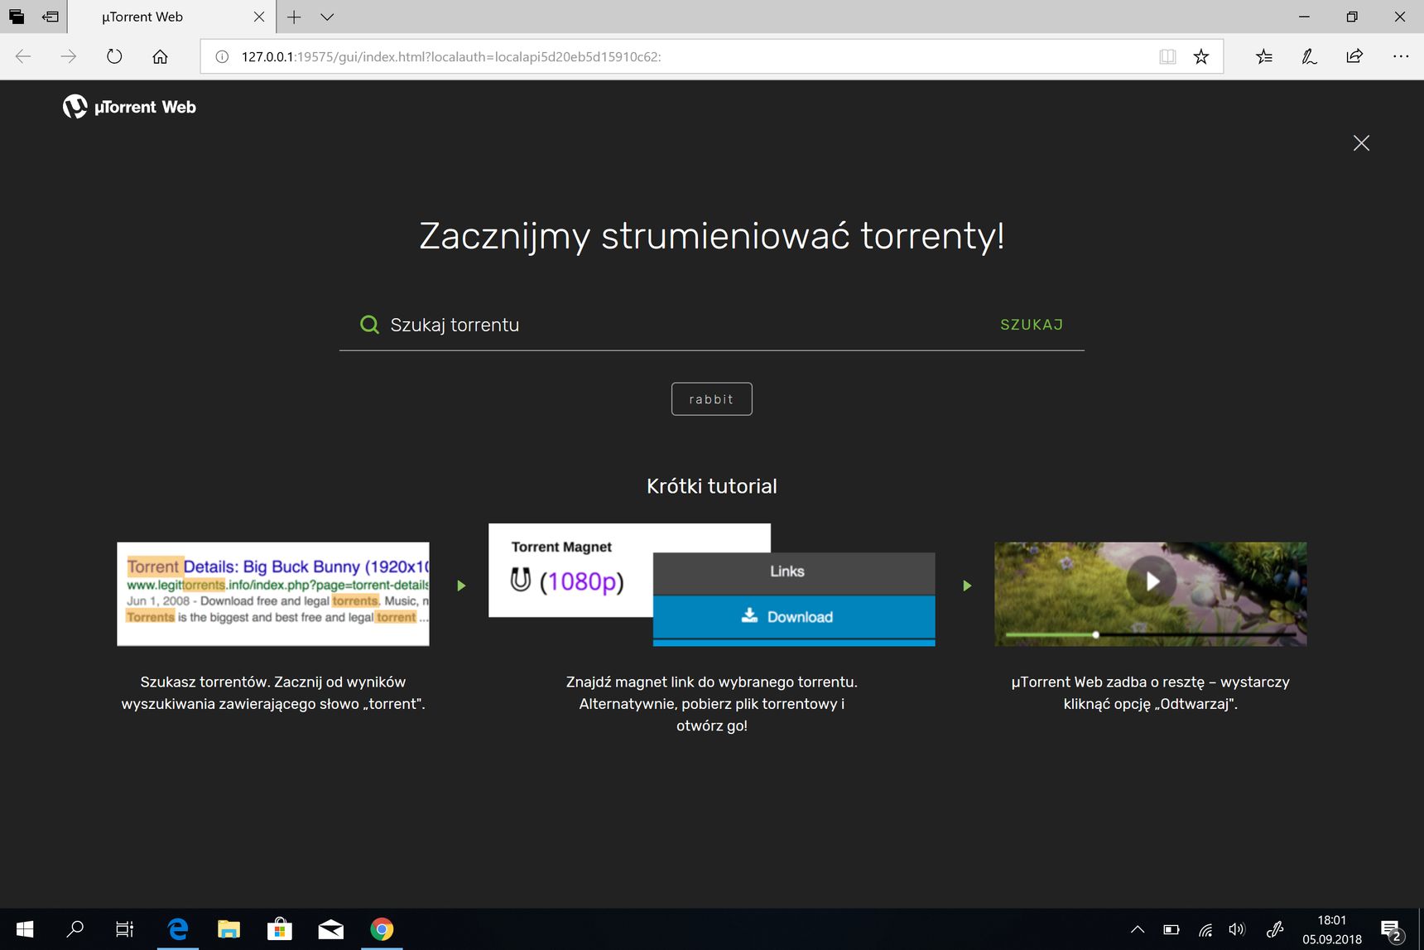Click the address bar URL
1424x950 pixels.
pos(451,57)
